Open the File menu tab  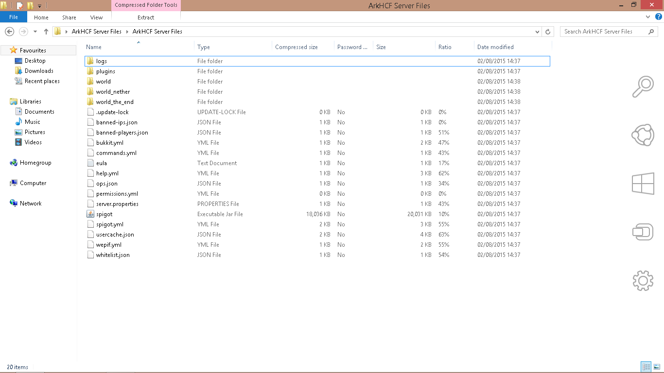point(14,17)
